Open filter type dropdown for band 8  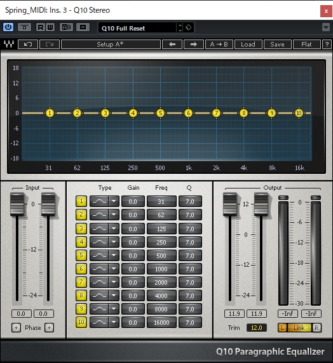pos(114,295)
